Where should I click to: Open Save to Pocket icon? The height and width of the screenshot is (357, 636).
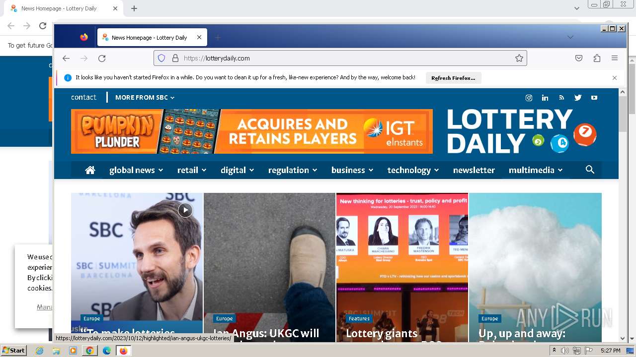[x=579, y=58]
